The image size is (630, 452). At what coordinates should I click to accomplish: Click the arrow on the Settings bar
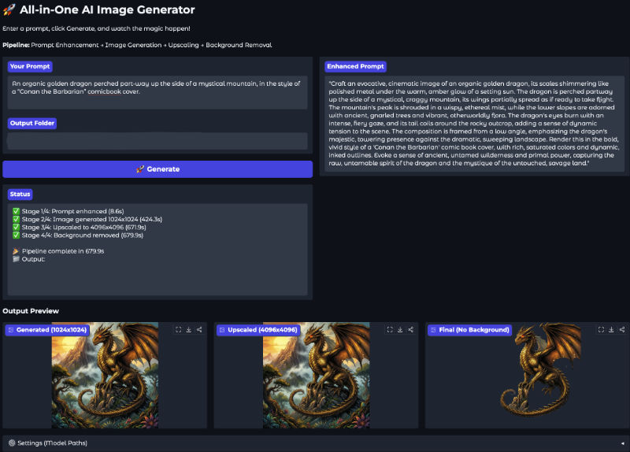622,443
